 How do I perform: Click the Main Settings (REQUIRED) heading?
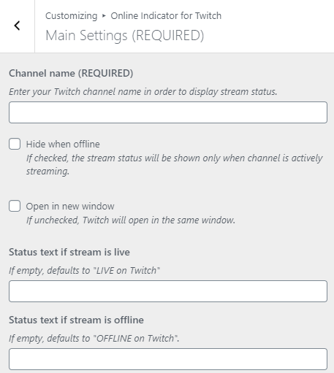coord(125,35)
